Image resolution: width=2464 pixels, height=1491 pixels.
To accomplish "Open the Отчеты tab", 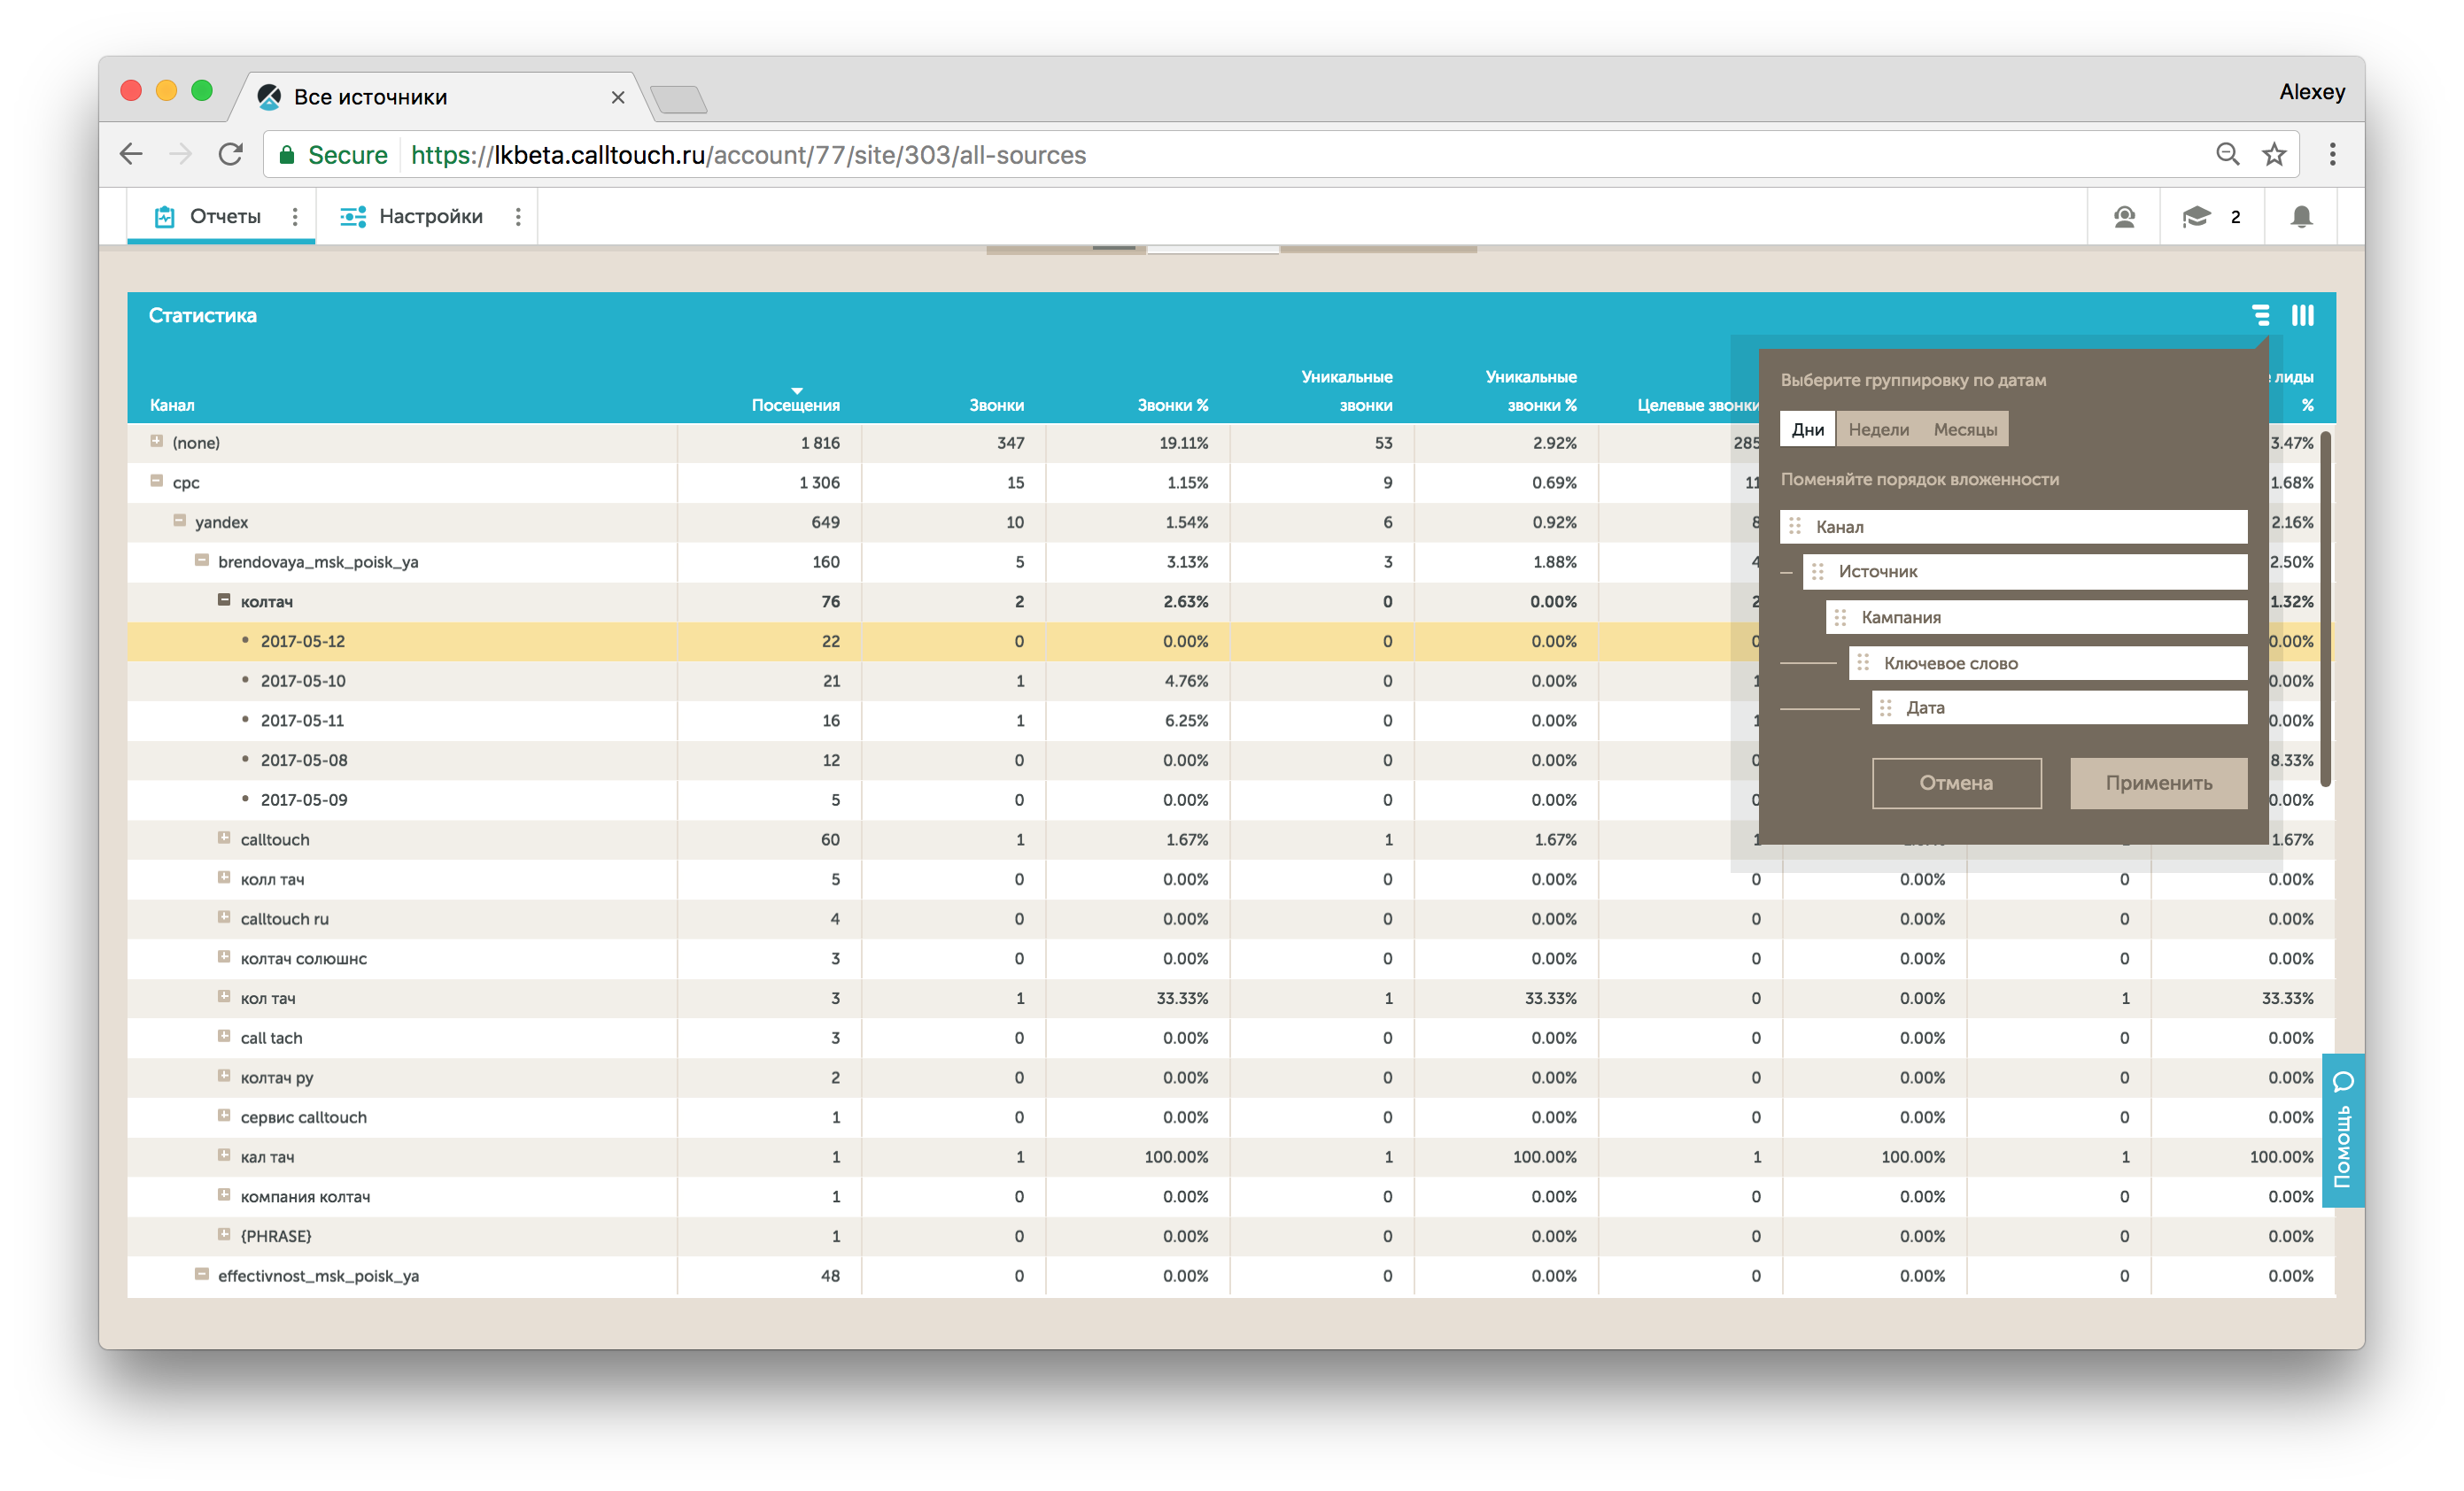I will tap(224, 217).
